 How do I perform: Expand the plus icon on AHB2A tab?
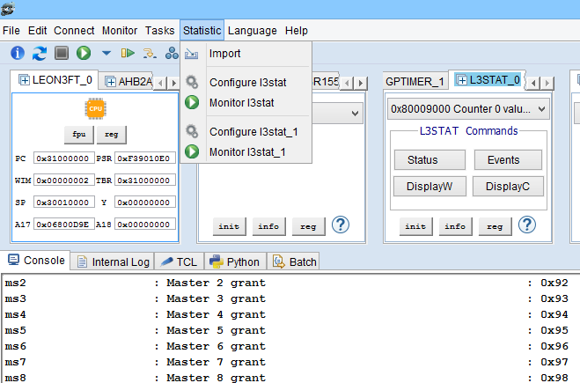110,81
